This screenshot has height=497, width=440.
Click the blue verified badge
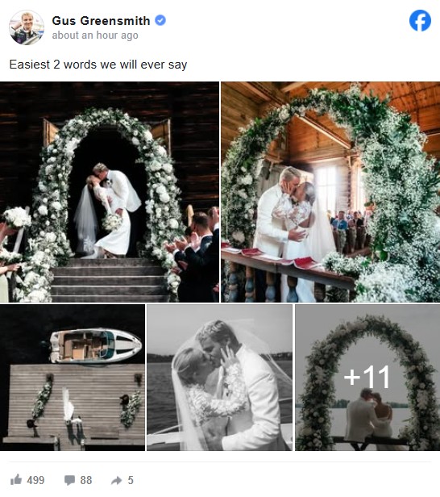point(160,20)
